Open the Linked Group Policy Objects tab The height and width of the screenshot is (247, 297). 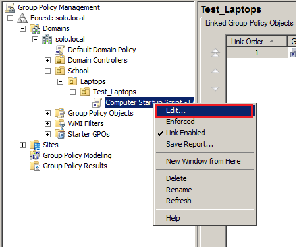tap(249, 23)
